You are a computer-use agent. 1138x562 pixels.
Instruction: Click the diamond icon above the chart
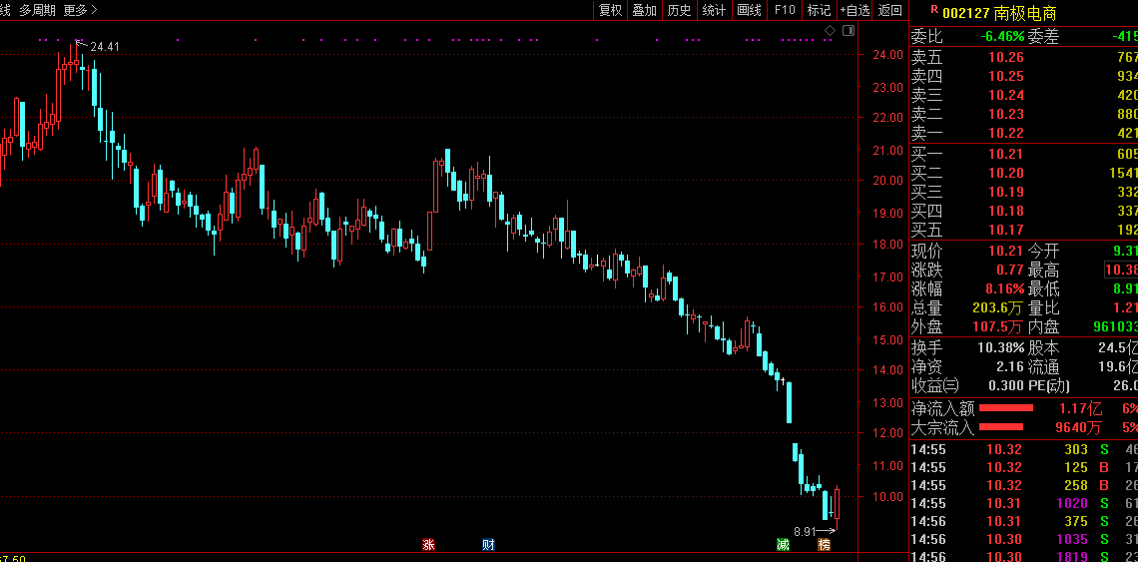click(x=831, y=30)
